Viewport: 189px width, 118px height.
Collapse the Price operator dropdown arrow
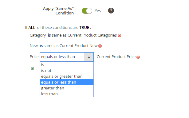click(89, 57)
